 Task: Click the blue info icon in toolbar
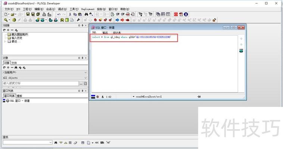pos(186,14)
